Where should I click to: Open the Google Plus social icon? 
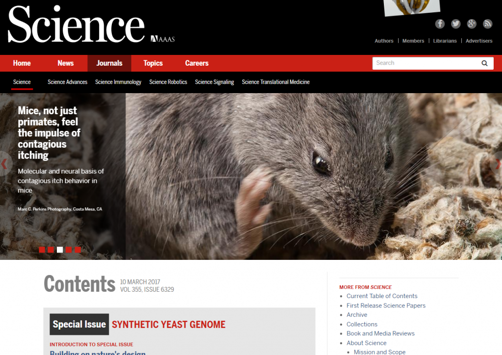click(x=472, y=24)
